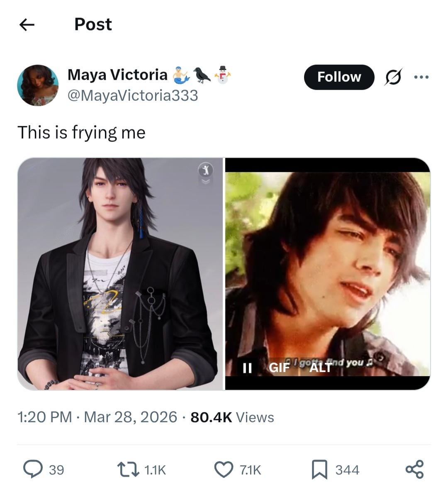
Task: Open the Grok icon beside Follow
Action: (393, 77)
